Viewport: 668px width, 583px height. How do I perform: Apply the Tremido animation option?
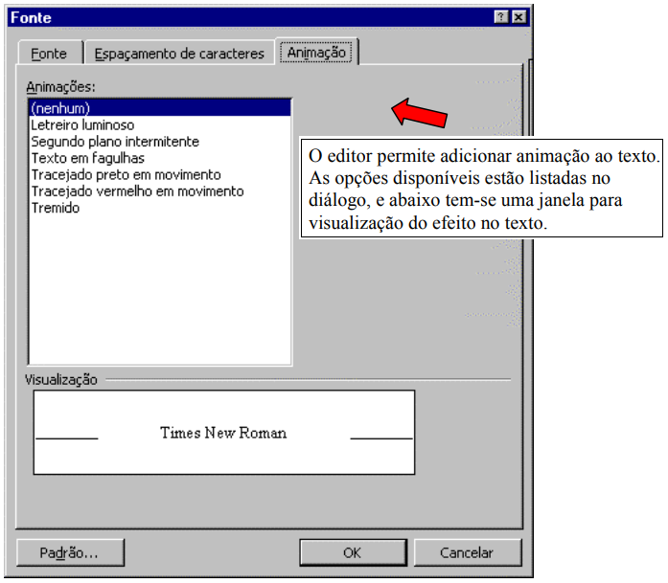pos(56,208)
